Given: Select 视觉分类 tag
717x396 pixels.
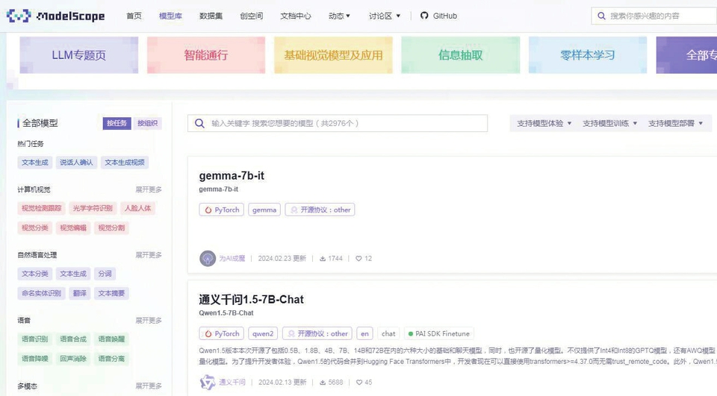Looking at the screenshot, I should pyautogui.click(x=35, y=228).
